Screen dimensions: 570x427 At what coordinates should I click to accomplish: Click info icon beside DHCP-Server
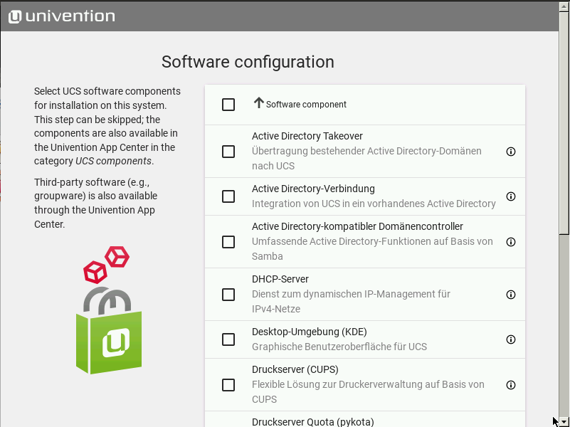pos(510,295)
